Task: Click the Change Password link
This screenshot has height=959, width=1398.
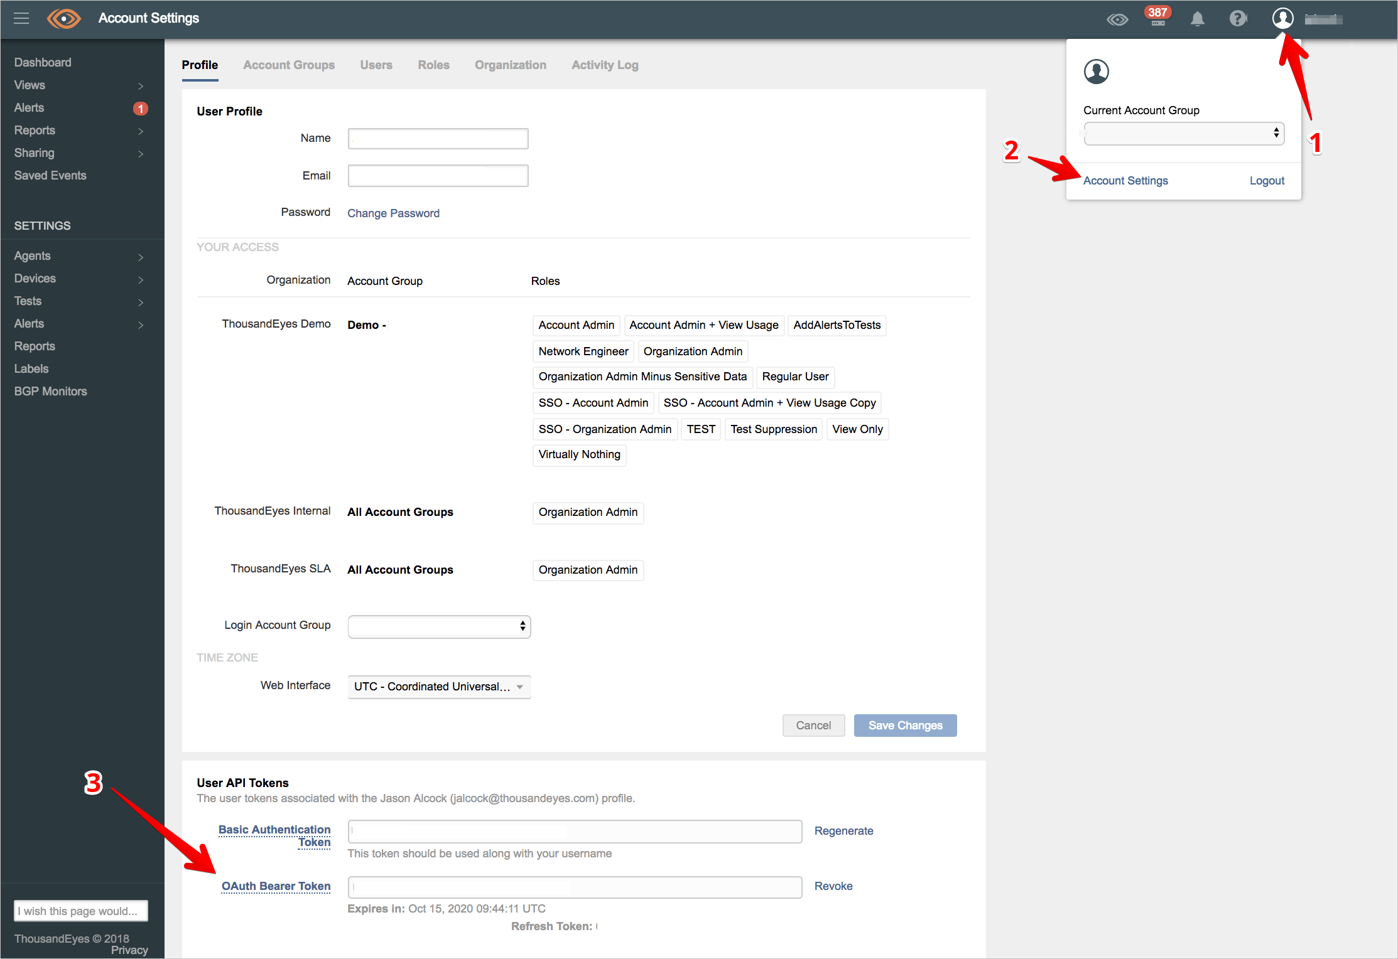Action: click(393, 212)
